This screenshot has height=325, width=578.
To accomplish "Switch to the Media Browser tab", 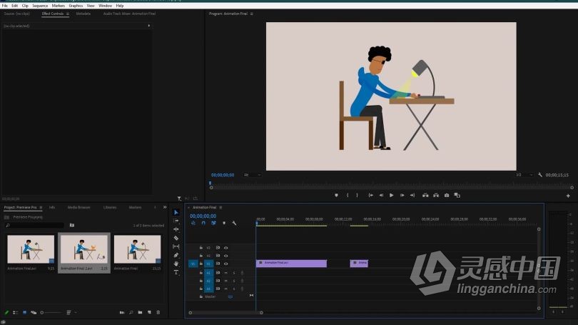I will (79, 207).
